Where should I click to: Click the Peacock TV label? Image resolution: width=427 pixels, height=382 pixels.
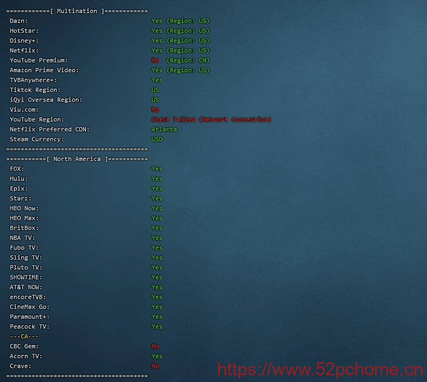[30, 326]
